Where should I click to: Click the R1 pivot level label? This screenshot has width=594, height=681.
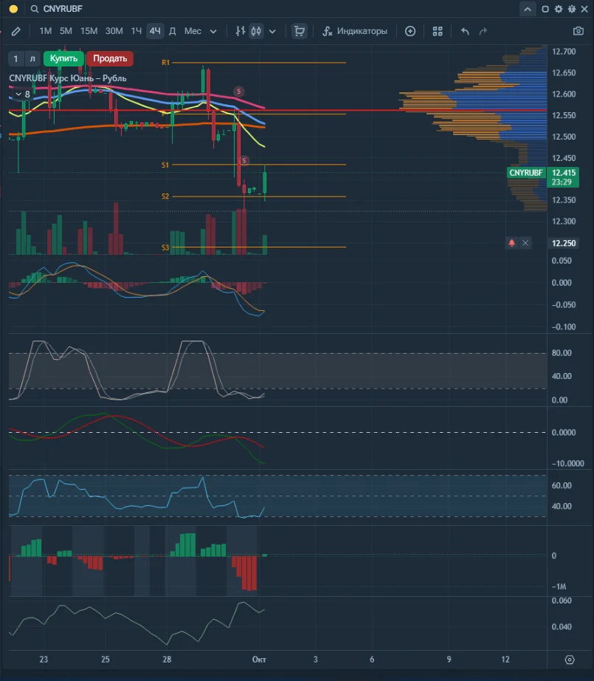[165, 63]
